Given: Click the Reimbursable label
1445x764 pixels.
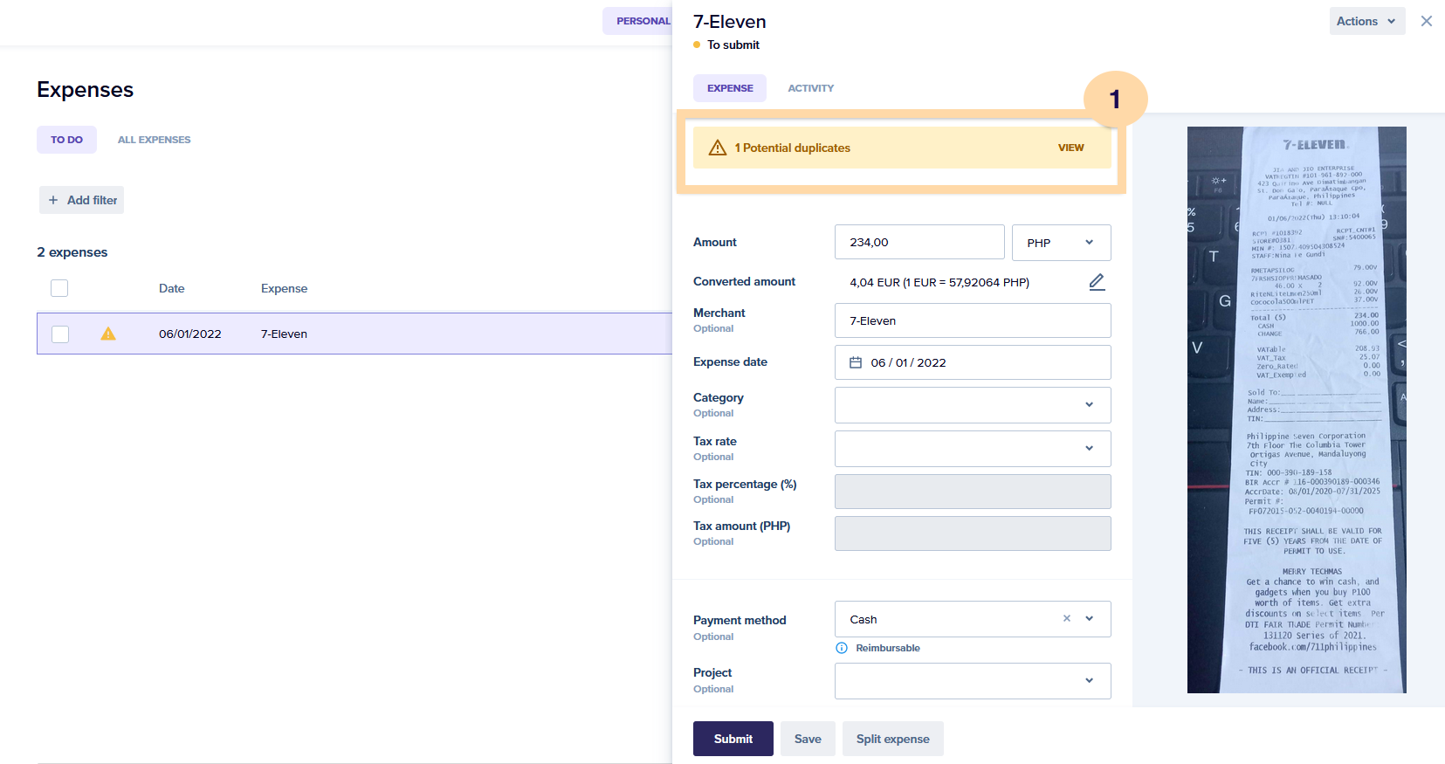Looking at the screenshot, I should pyautogui.click(x=888, y=648).
